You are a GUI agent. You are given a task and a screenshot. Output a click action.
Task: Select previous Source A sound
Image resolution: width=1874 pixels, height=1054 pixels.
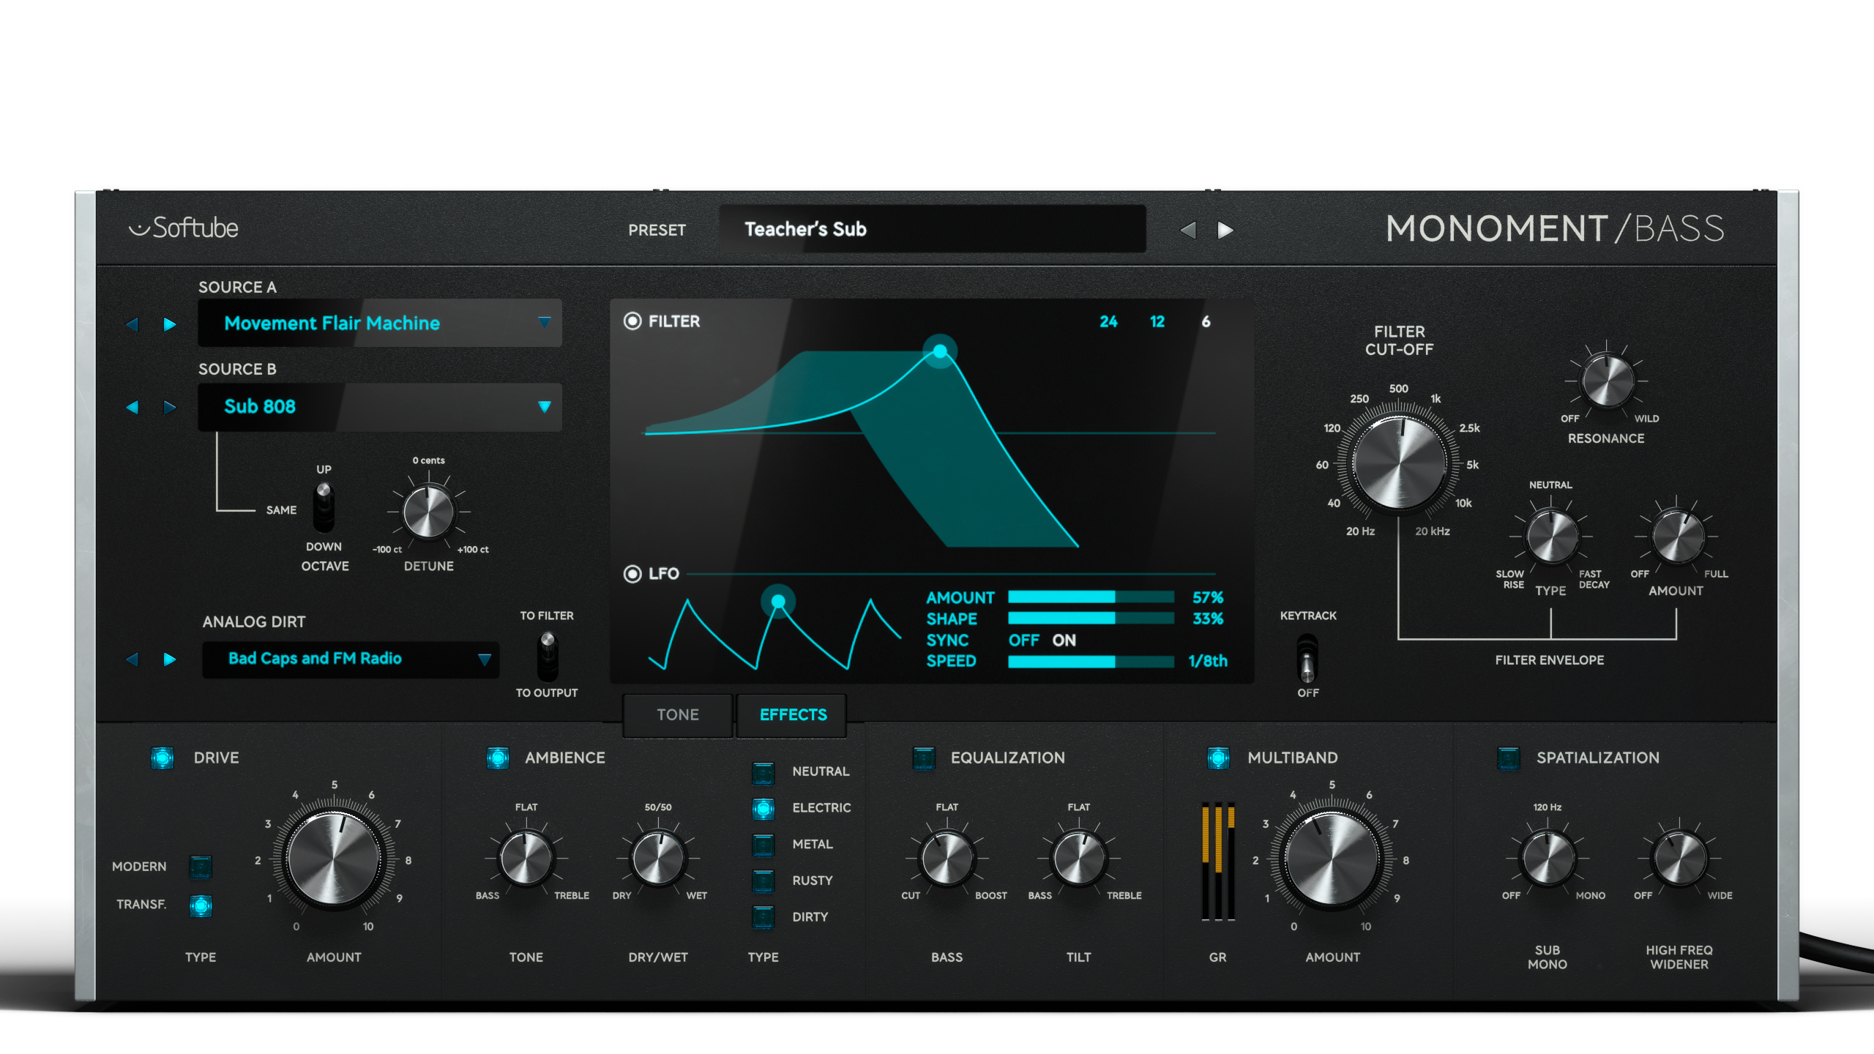click(x=132, y=324)
